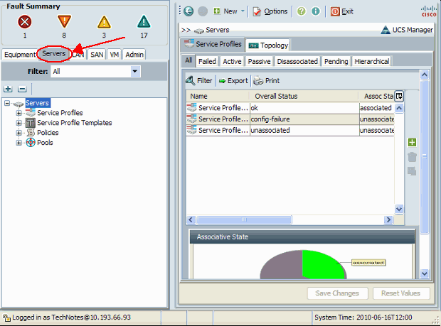This screenshot has width=441, height=326.
Task: Click the lock icon beside logged-in user
Action: tap(6, 317)
